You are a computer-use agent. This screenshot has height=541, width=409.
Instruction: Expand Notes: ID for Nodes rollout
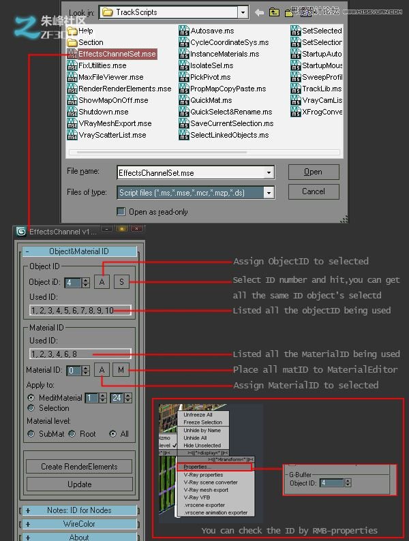click(x=79, y=510)
